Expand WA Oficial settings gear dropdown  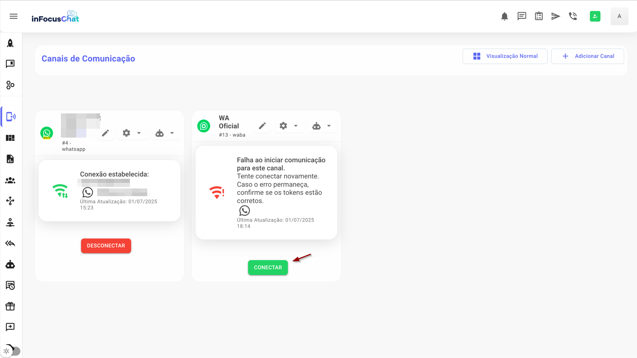[289, 126]
